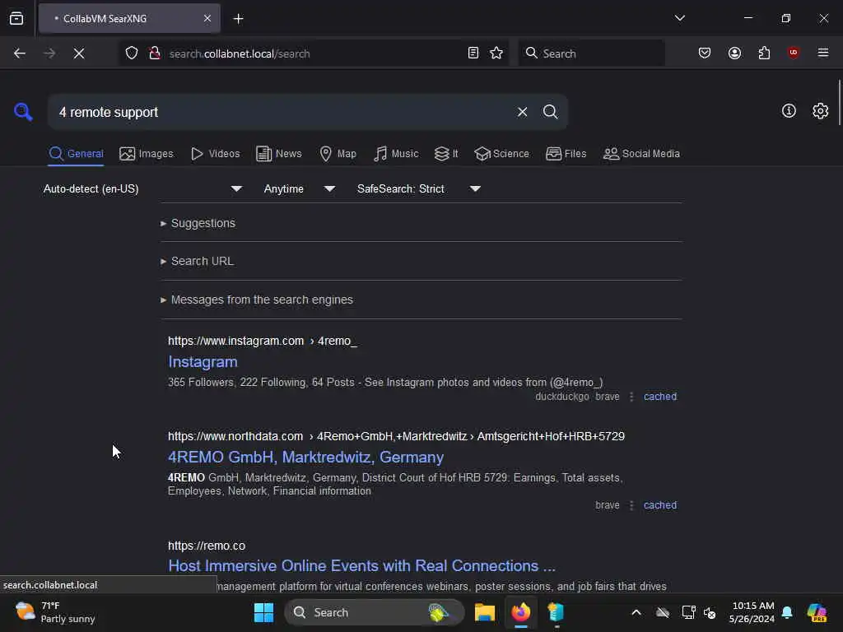Open cached version of 4REMO GmbH result

pos(659,505)
